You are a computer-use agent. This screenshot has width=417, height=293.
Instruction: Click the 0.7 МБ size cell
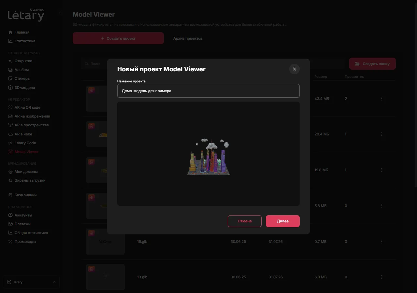321,242
